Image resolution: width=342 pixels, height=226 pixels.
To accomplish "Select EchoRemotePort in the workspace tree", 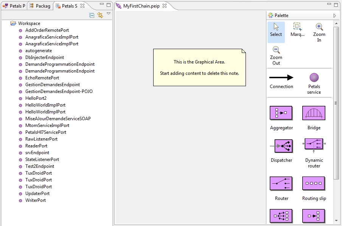I will point(42,78).
